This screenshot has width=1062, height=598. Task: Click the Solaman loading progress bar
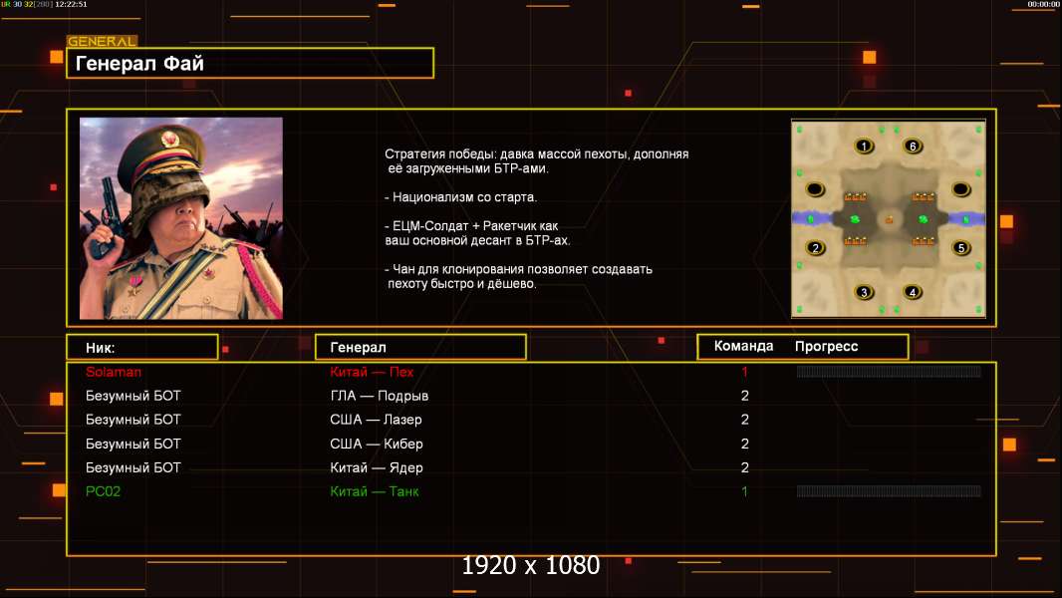(889, 371)
